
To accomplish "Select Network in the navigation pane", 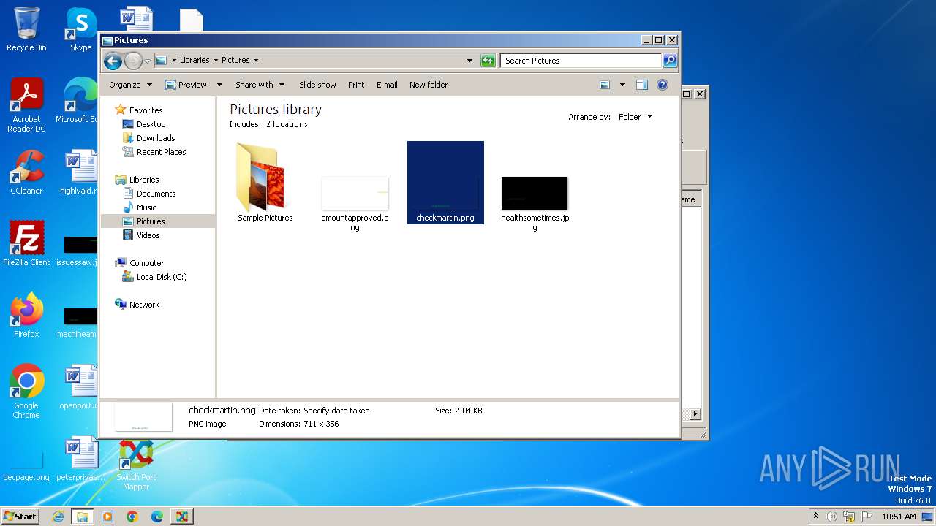I will click(144, 305).
